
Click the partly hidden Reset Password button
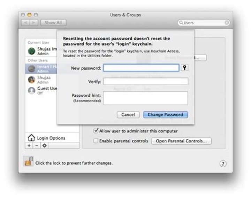[x=200, y=58]
